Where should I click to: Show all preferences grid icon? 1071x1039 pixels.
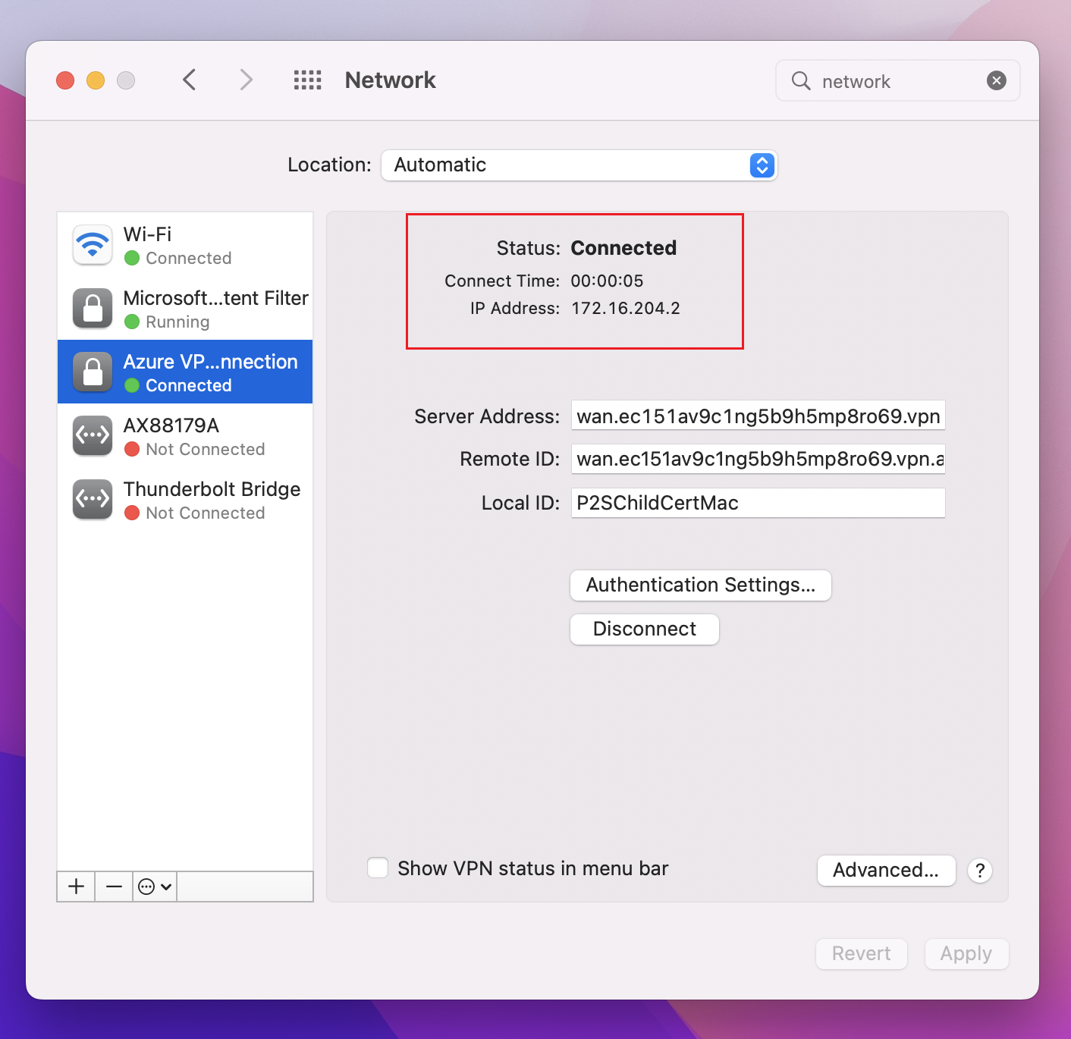307,80
